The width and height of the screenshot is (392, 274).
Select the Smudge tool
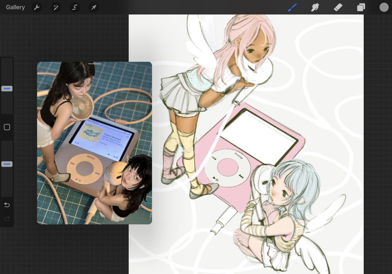315,7
